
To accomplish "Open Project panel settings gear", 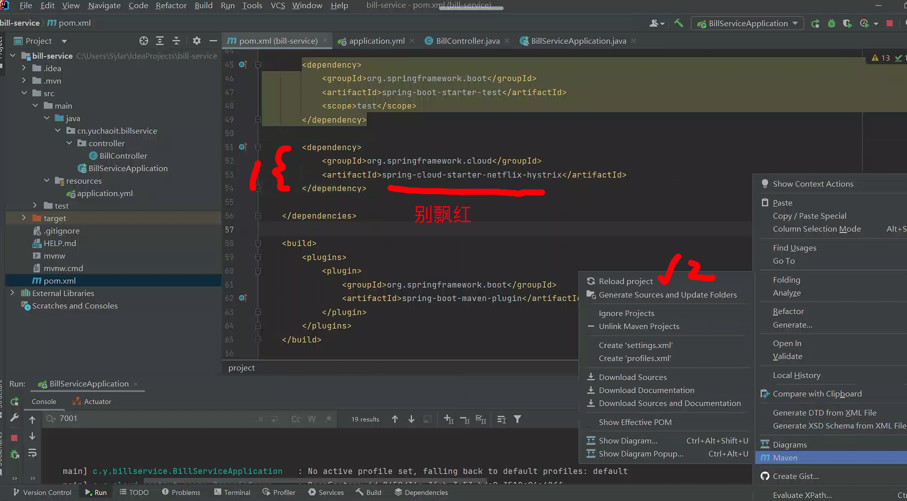I will pos(197,41).
